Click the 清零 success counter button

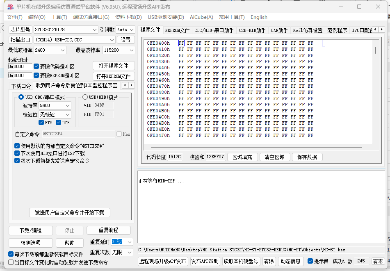point(378,261)
